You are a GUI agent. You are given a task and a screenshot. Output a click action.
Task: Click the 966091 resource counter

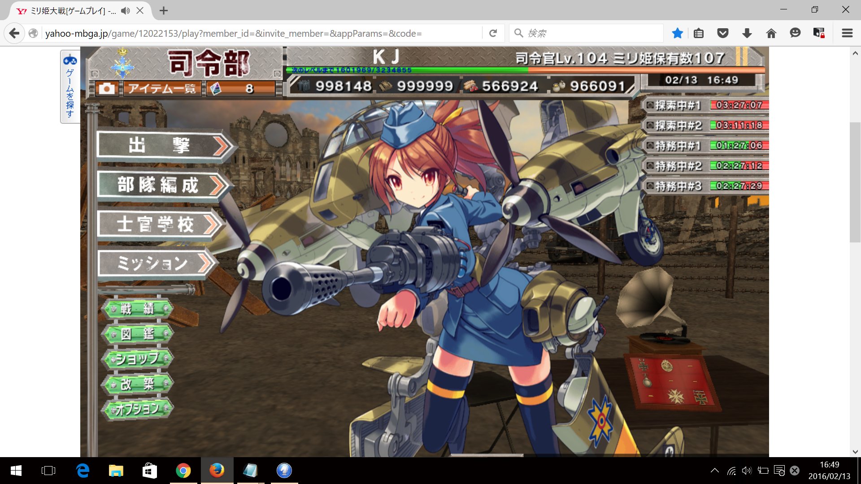click(588, 86)
